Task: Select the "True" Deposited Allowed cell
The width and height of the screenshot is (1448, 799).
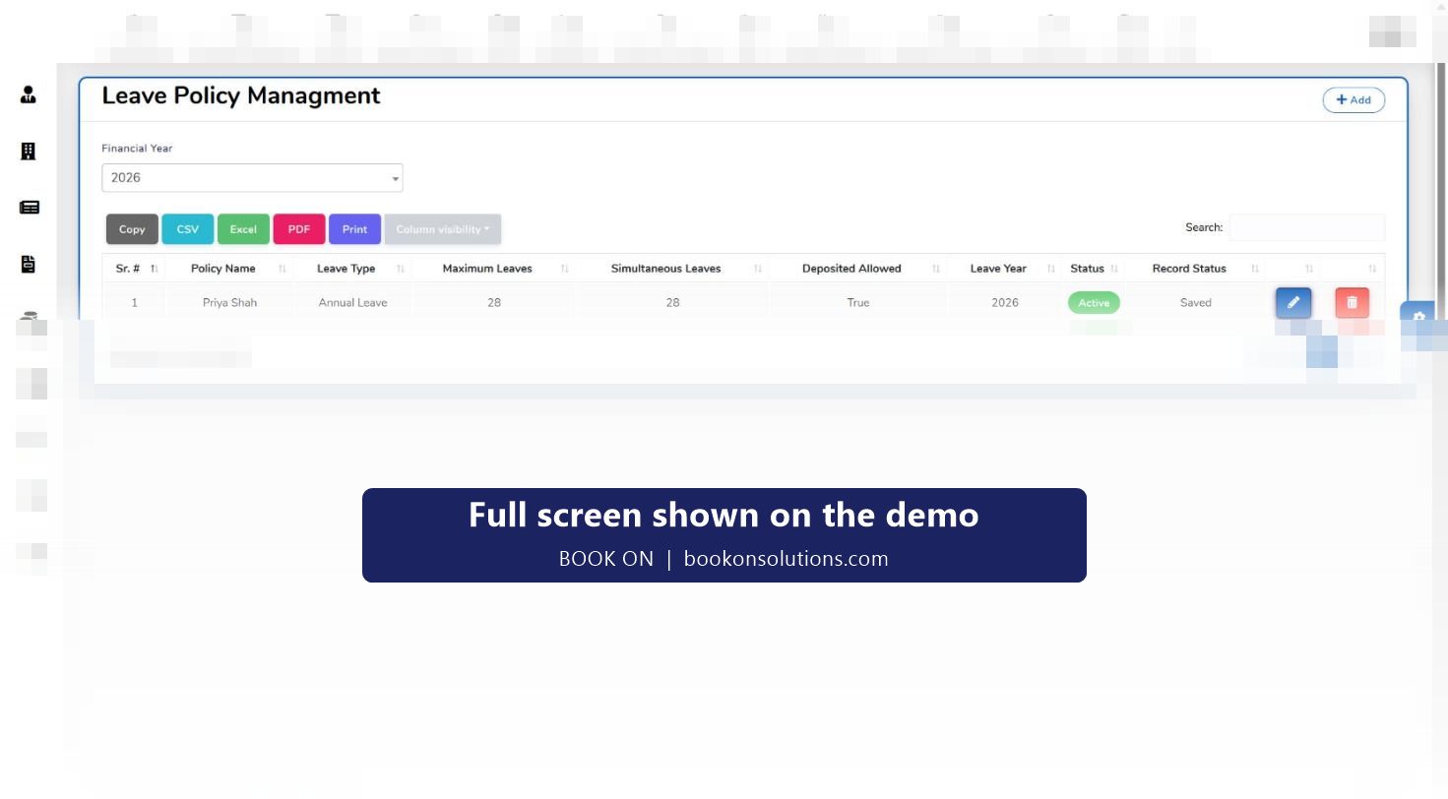Action: pos(858,303)
